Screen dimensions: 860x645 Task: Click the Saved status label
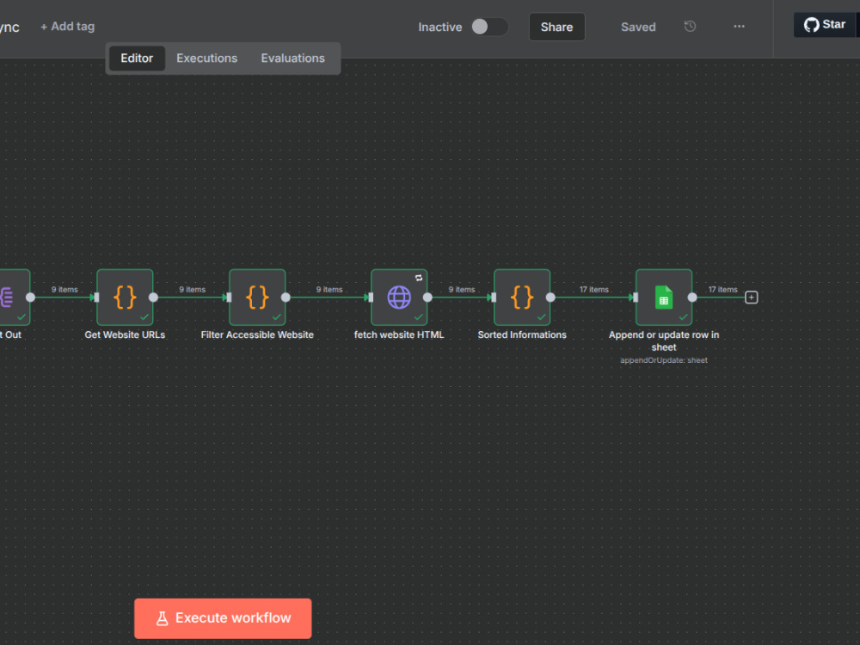(x=638, y=27)
